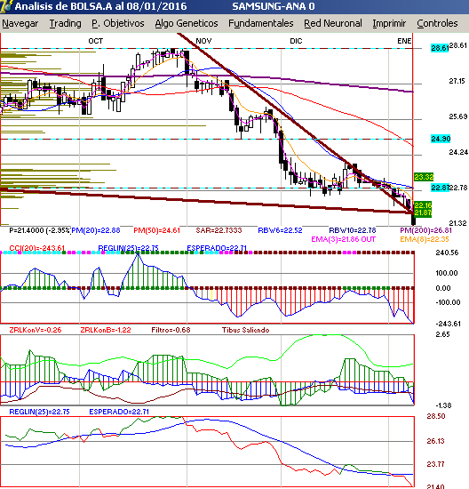Click the green 21.87 price tag
Image resolution: width=469 pixels, height=489 pixels.
pyautogui.click(x=423, y=212)
